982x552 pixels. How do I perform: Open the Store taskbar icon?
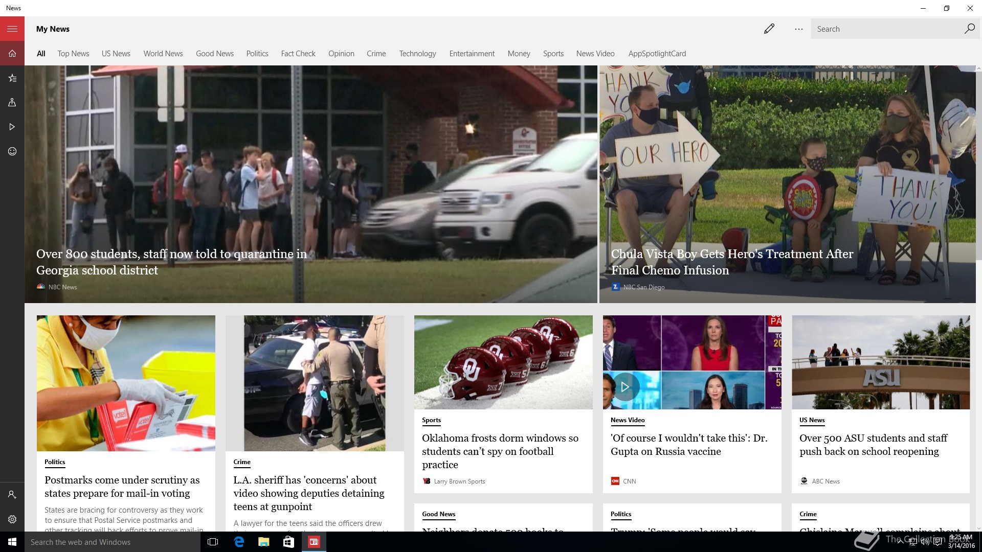pyautogui.click(x=288, y=542)
